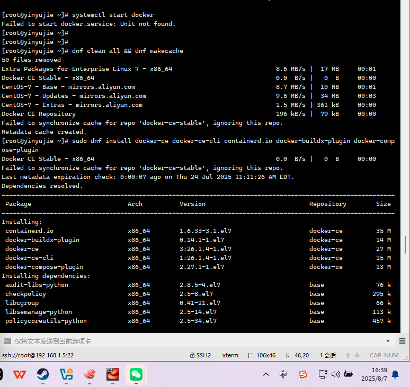Click the "50 files removed" output line
Viewport: 410px width, 387px height.
coord(31,60)
